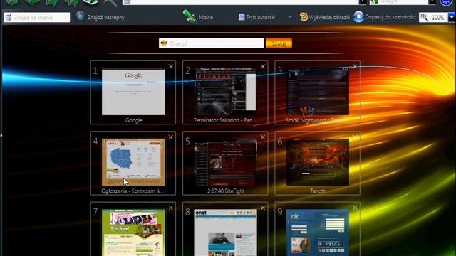Remove the Tanoth Speed Dial entry

coord(355,137)
